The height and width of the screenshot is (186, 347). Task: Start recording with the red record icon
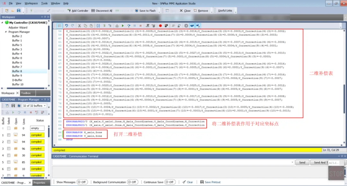pos(160,26)
